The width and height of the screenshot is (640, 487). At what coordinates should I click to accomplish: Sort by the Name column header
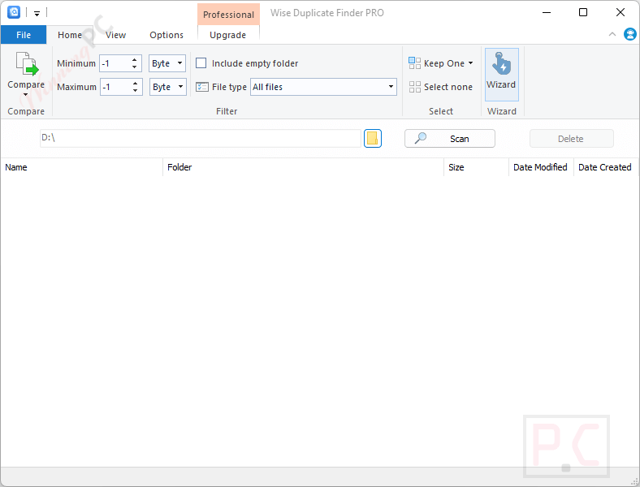82,167
